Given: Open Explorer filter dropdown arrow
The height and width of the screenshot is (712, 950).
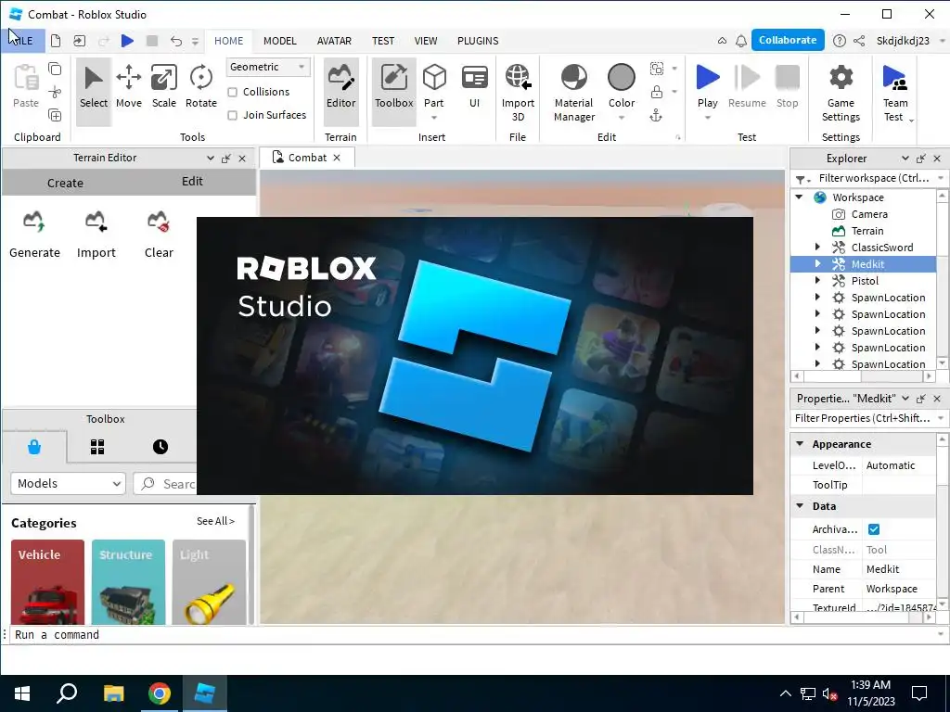Looking at the screenshot, I should coord(941,178).
